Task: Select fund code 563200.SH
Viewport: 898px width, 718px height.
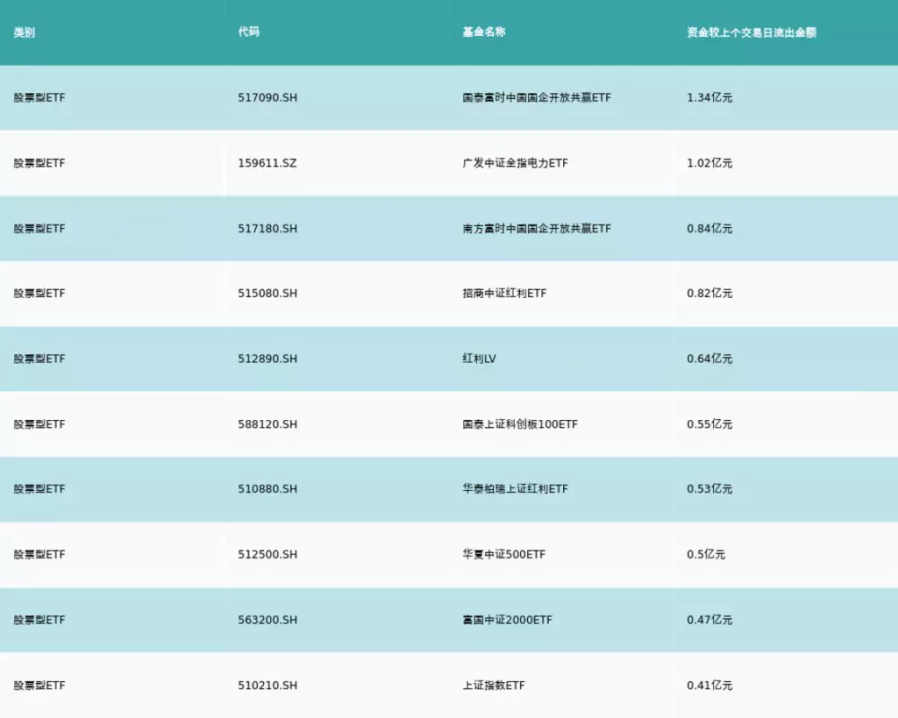Action: click(268, 620)
